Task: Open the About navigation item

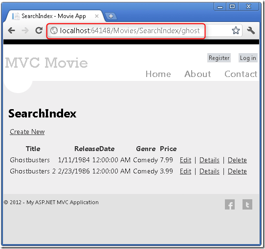Action: click(x=198, y=74)
